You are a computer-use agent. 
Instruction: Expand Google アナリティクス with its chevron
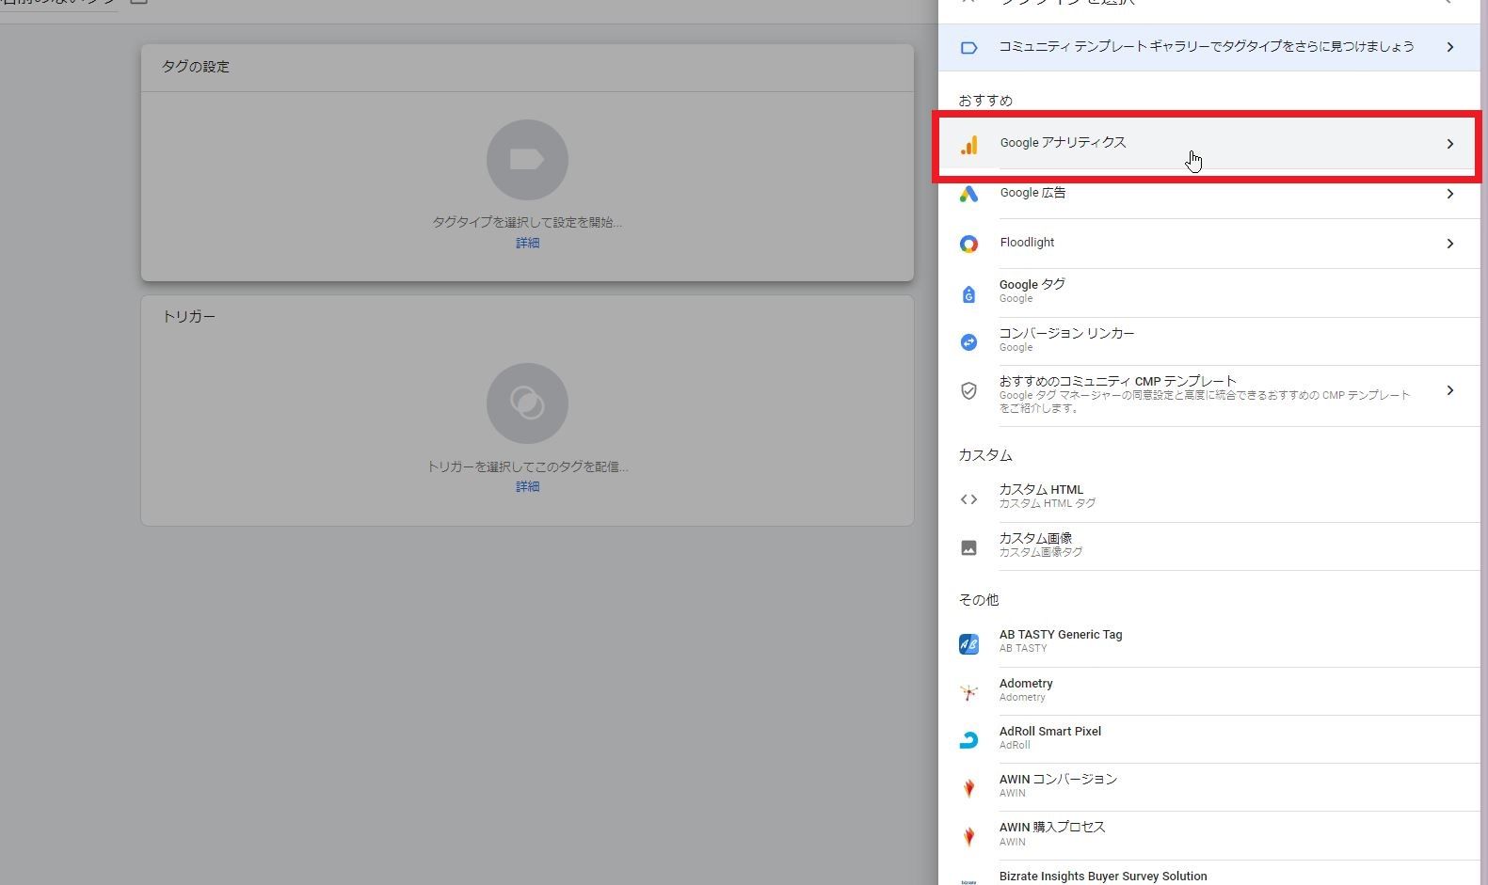(1449, 144)
